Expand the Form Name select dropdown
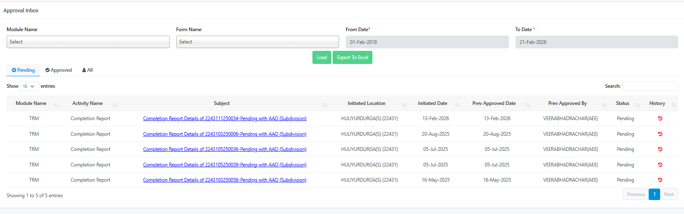The image size is (684, 214). point(257,42)
